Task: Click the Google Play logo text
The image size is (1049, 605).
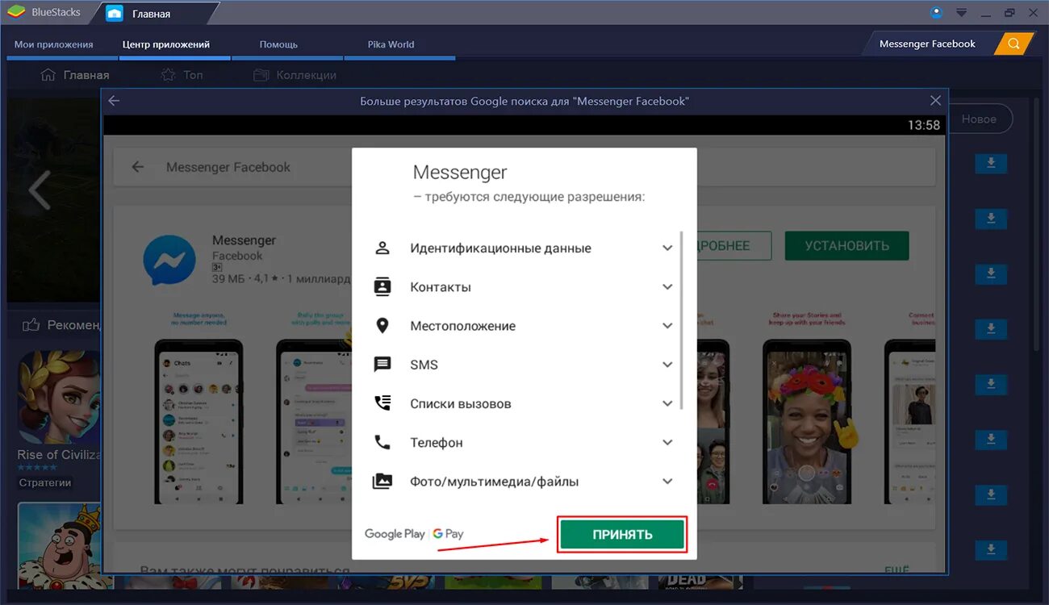Action: click(x=395, y=534)
